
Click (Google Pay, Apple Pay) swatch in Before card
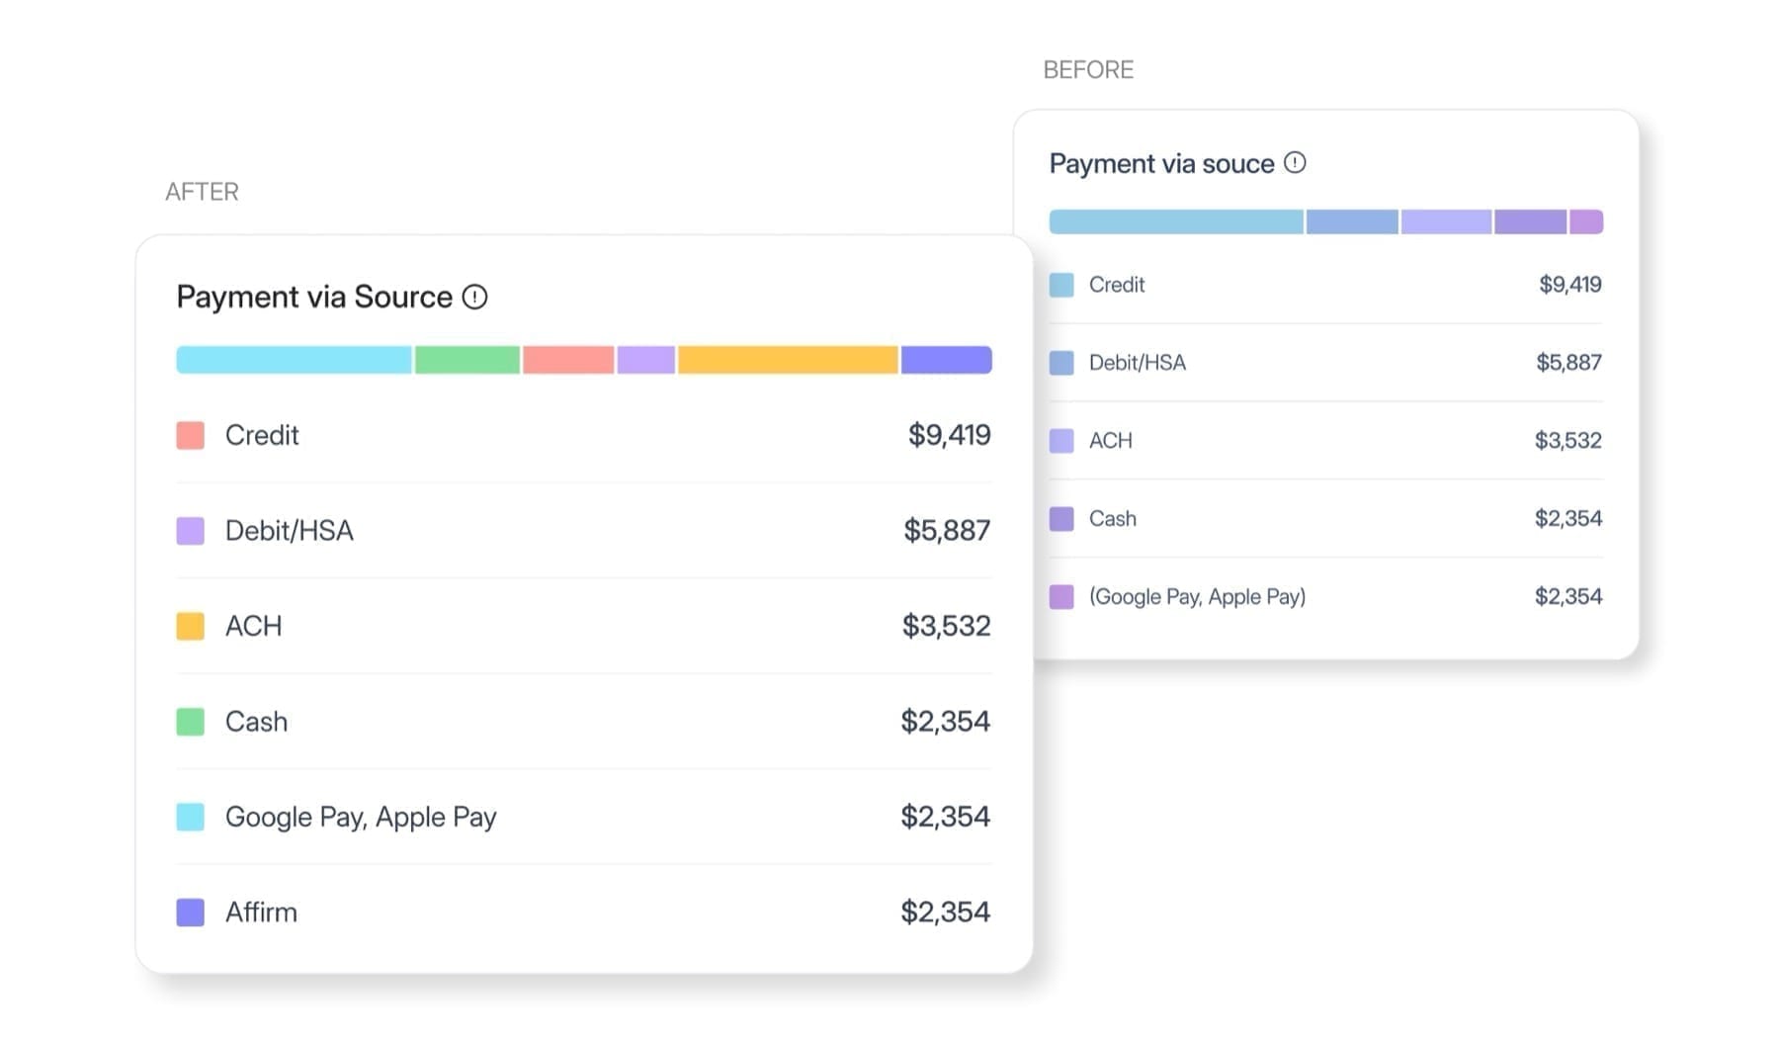(x=1061, y=597)
